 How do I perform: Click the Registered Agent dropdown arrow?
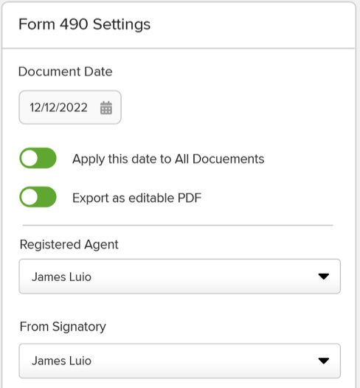[323, 277]
